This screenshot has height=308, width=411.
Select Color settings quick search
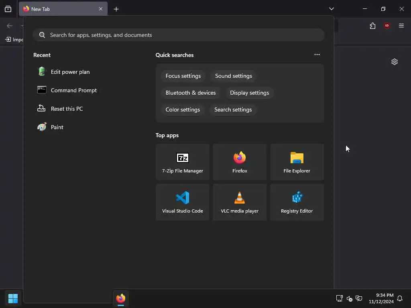tap(183, 109)
